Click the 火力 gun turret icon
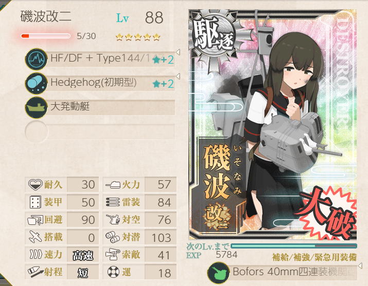Viewport: 368px width, 286px height. 113,185
